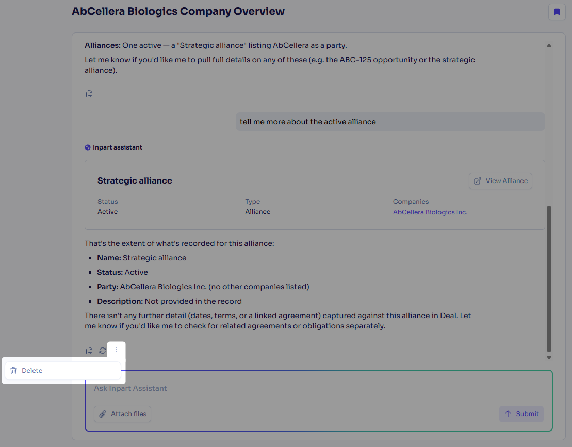
Task: Click the Status value Active in the card
Action: pyautogui.click(x=108, y=212)
